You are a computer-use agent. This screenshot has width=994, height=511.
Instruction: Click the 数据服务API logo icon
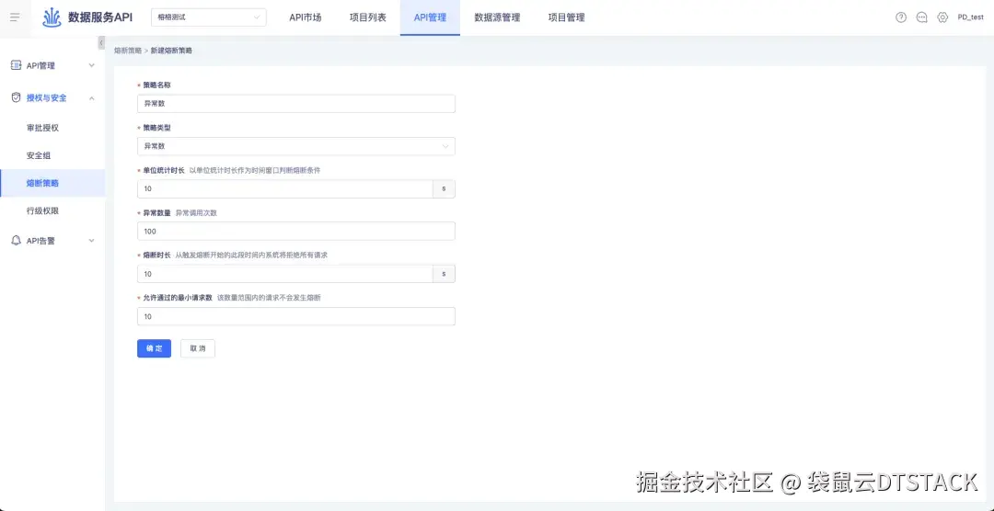point(52,17)
